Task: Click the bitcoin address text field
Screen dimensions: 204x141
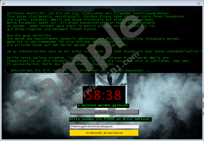Action: click(104, 127)
